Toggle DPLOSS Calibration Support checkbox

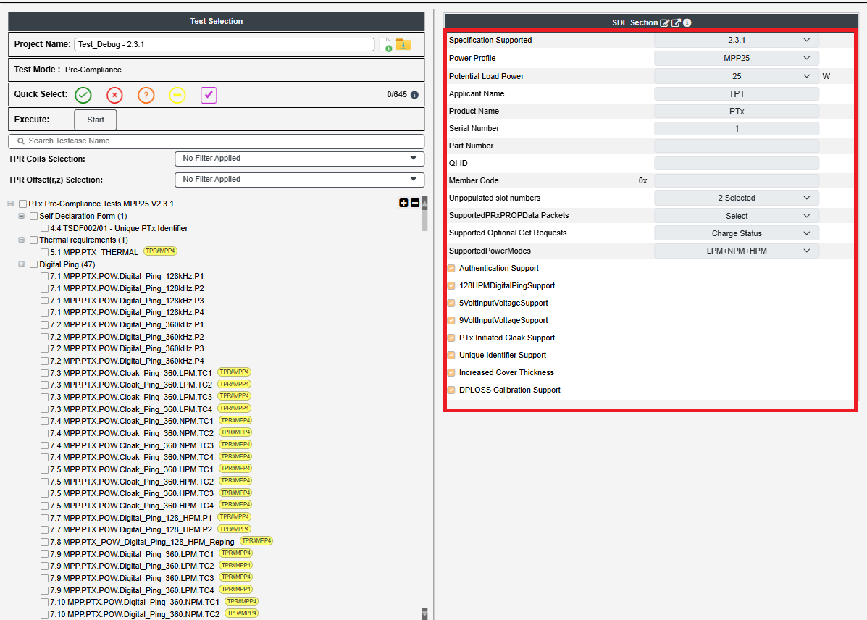click(x=451, y=390)
